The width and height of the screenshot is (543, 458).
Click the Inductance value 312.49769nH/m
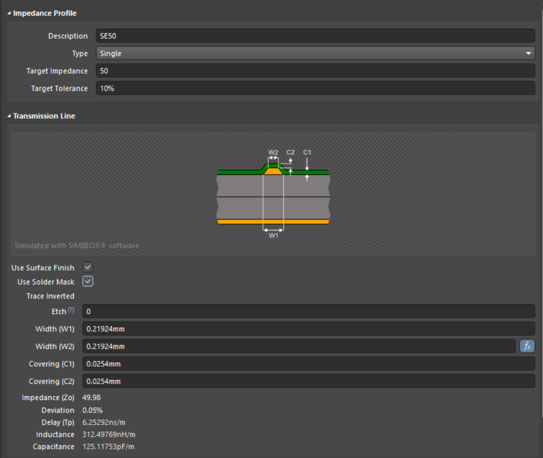tap(109, 434)
